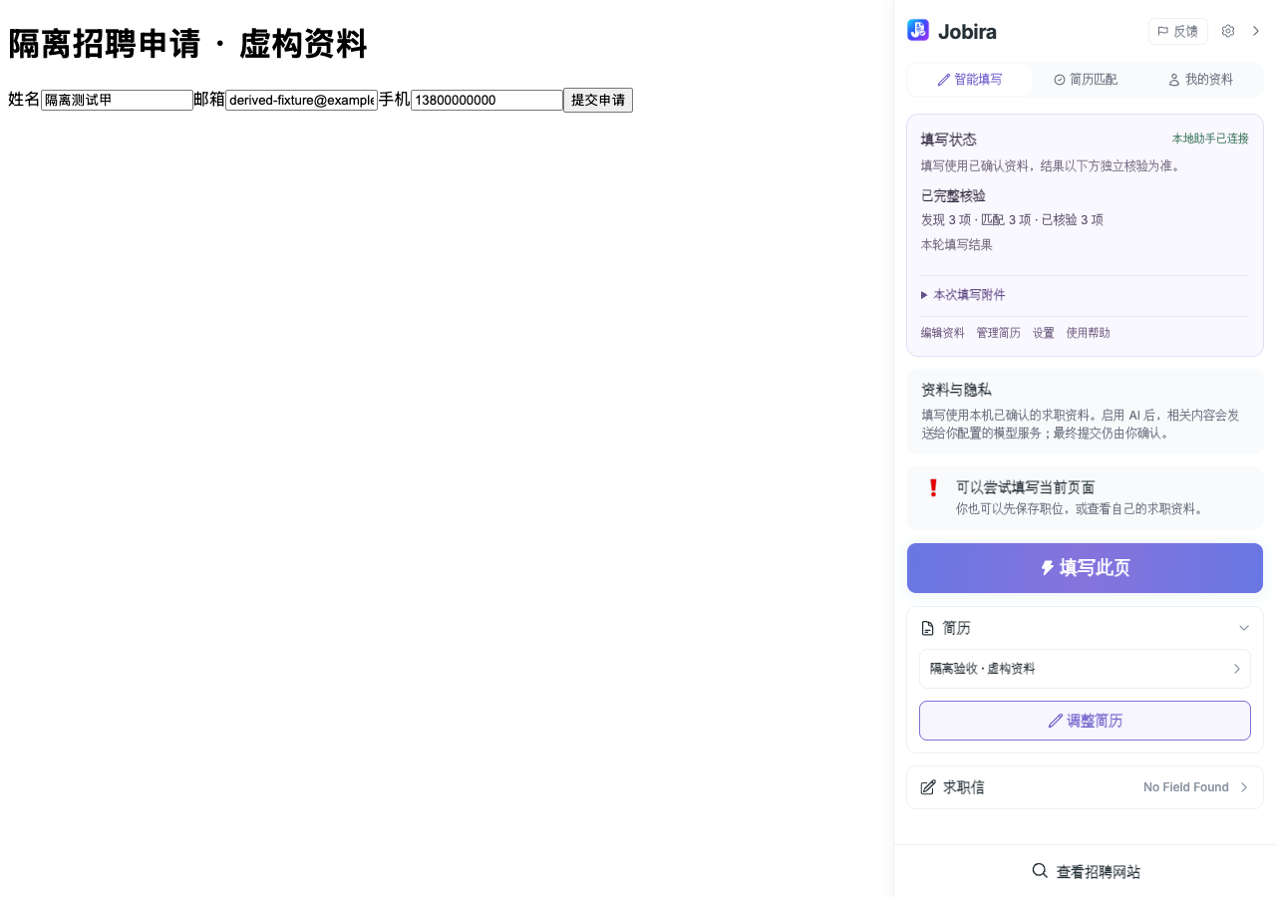Image resolution: width=1276 pixels, height=897 pixels.
Task: Expand the 本次填写附件 disclosure
Action: pos(963,295)
